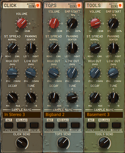Browse samples for the TOOLS channel

(x=116, y=125)
